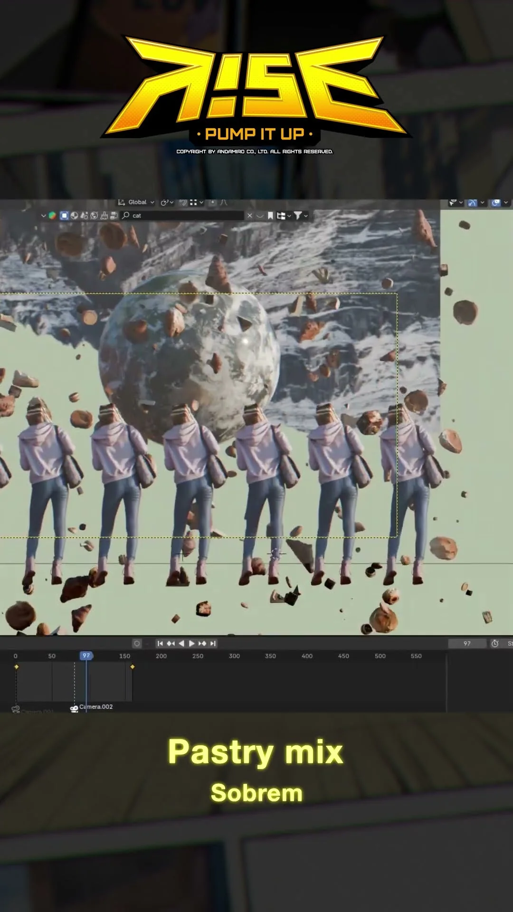Click frame number 300 on the timeline ruler
This screenshot has width=513, height=912.
(234, 656)
